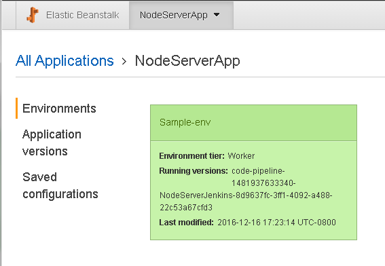Image resolution: width=385 pixels, height=266 pixels.
Task: Click the Elastic Beanstalk orange logo icon
Action: pyautogui.click(x=33, y=15)
